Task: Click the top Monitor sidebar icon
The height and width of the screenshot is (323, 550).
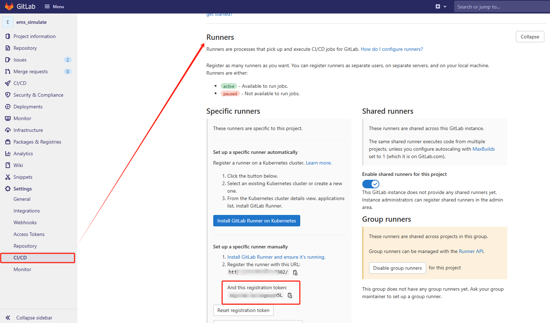Action: click(x=8, y=118)
